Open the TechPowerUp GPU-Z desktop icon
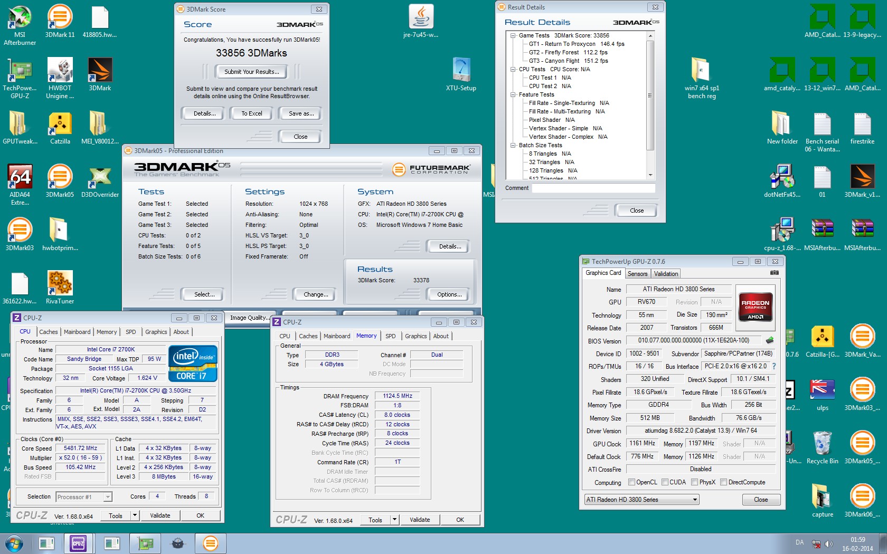887x554 pixels. [20, 78]
